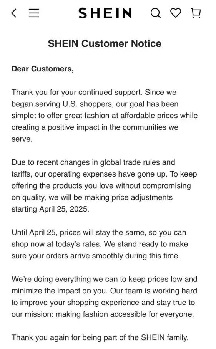216x349 pixels.
Task: Click the global trade rules and tariffs paragraph
Action: (x=104, y=185)
